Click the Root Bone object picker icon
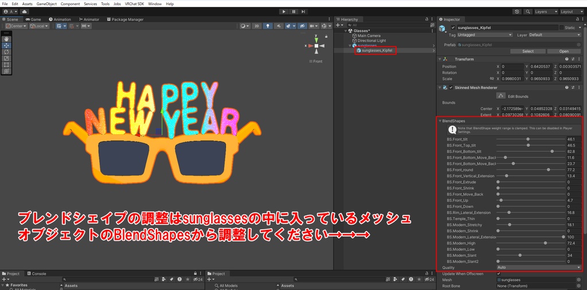 [x=578, y=286]
